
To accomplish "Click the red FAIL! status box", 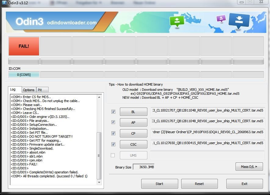I will [24, 46].
